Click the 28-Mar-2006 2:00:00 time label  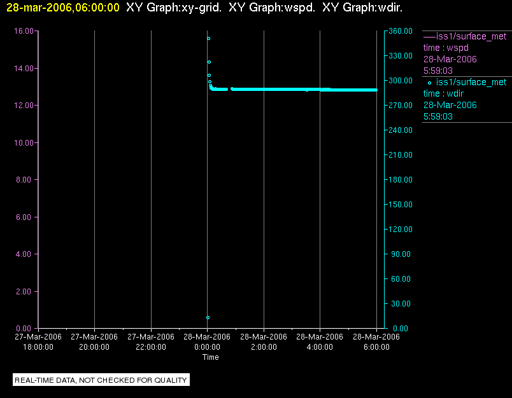click(x=264, y=341)
